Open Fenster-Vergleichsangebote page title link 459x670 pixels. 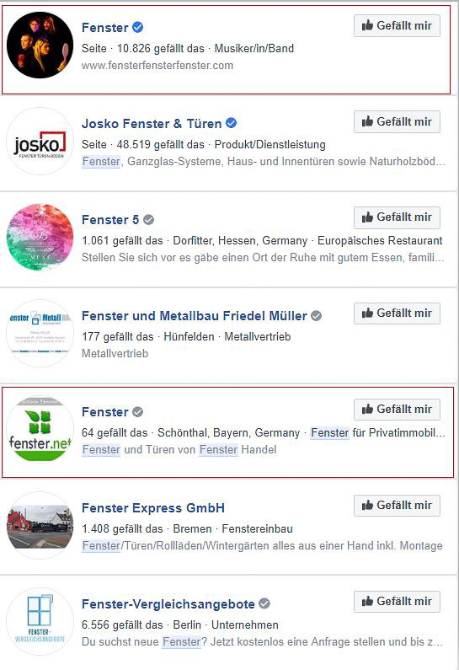168,603
